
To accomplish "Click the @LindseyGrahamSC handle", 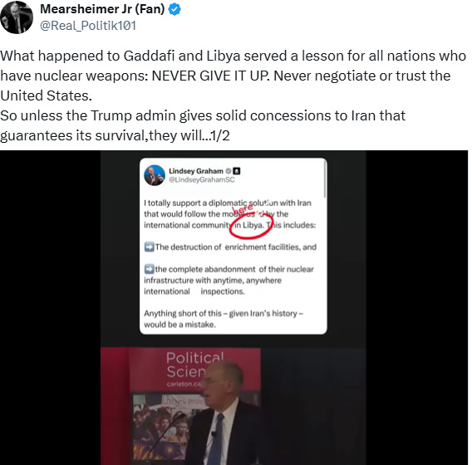I will click(x=202, y=179).
